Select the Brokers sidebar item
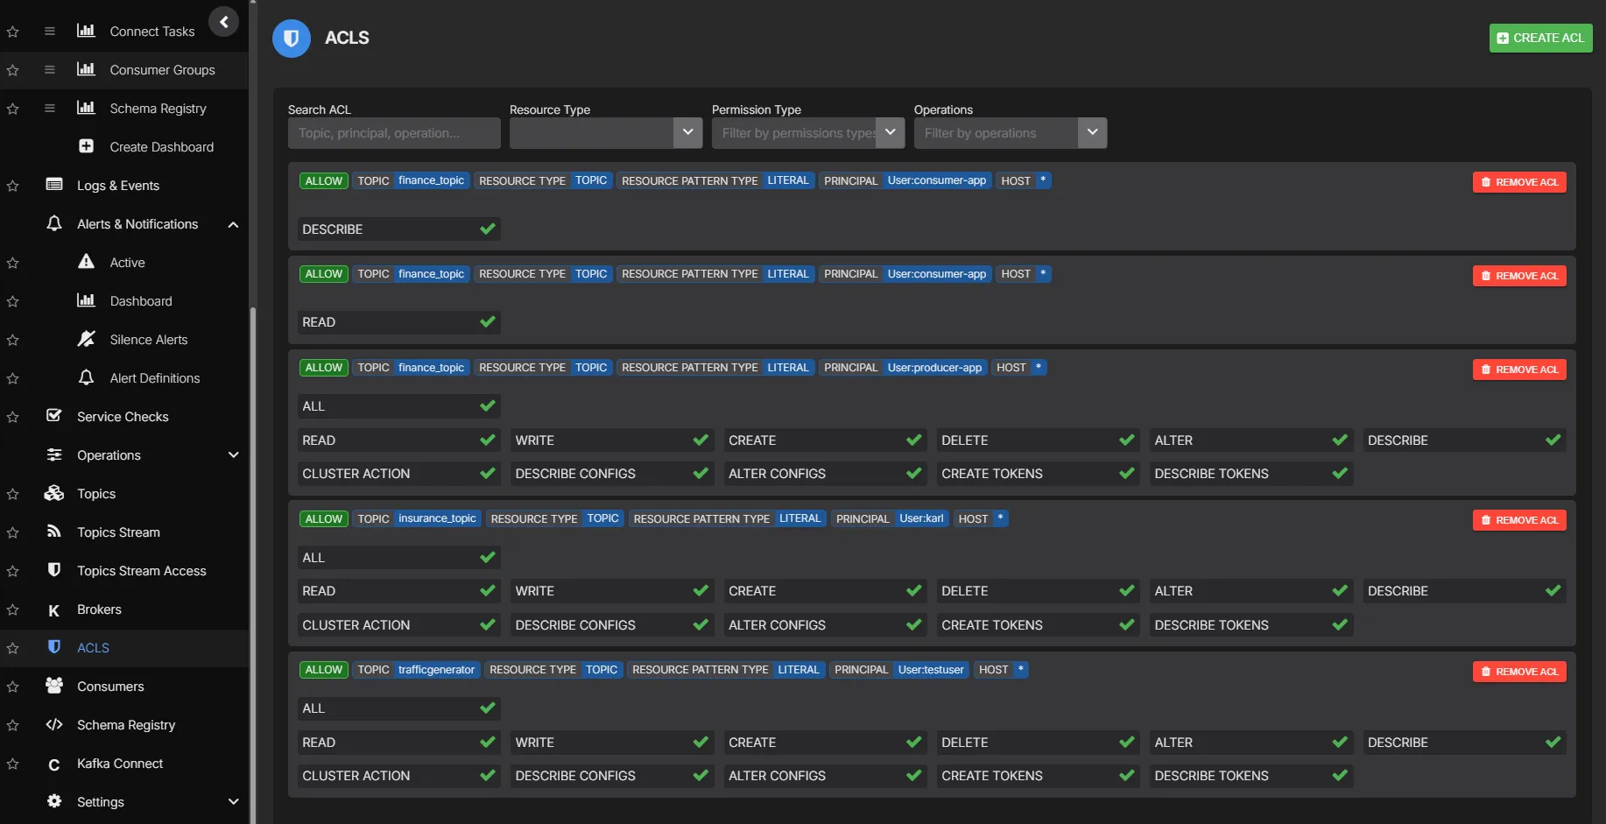Viewport: 1606px width, 824px height. tap(98, 609)
